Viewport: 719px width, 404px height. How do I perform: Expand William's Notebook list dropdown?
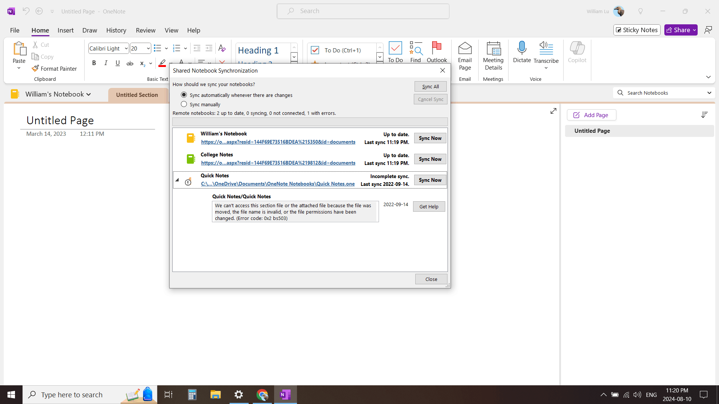89,94
